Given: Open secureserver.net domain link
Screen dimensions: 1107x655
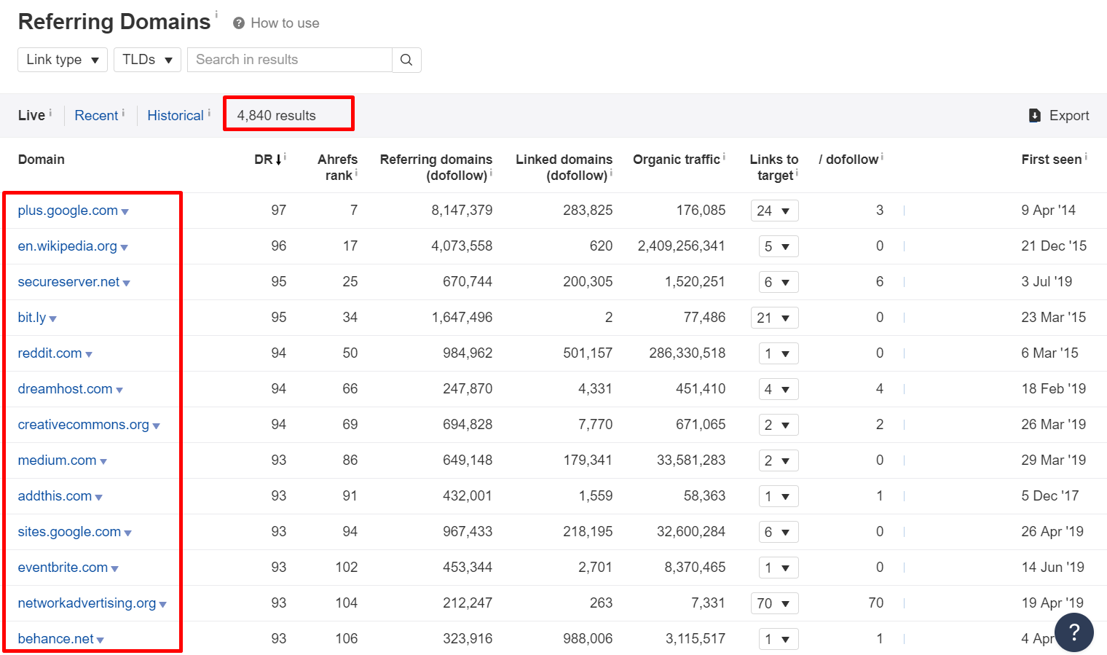Looking at the screenshot, I should 68,282.
